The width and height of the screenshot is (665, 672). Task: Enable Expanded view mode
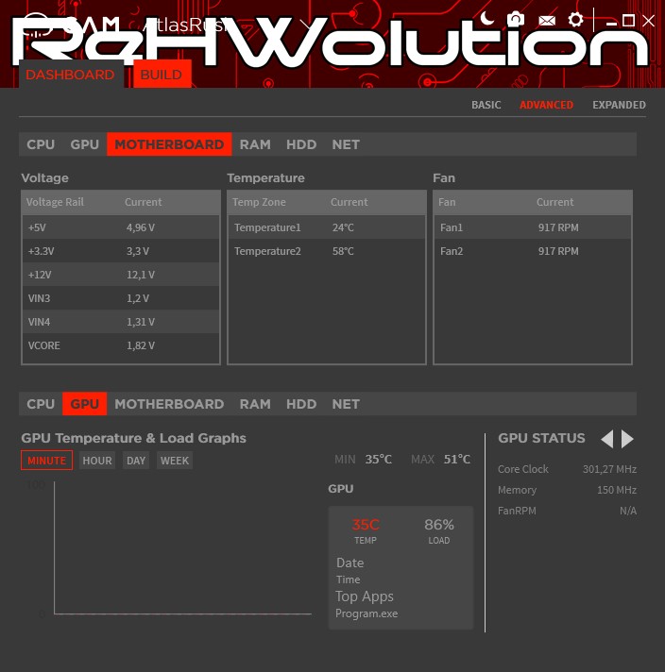click(619, 105)
